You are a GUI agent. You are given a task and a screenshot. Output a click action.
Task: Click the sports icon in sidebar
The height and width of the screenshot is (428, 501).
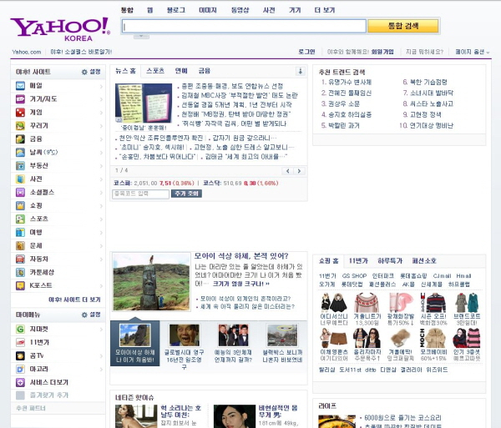20,219
